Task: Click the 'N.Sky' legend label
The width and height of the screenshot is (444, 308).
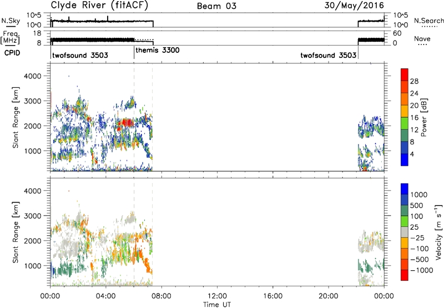Action: (x=11, y=21)
